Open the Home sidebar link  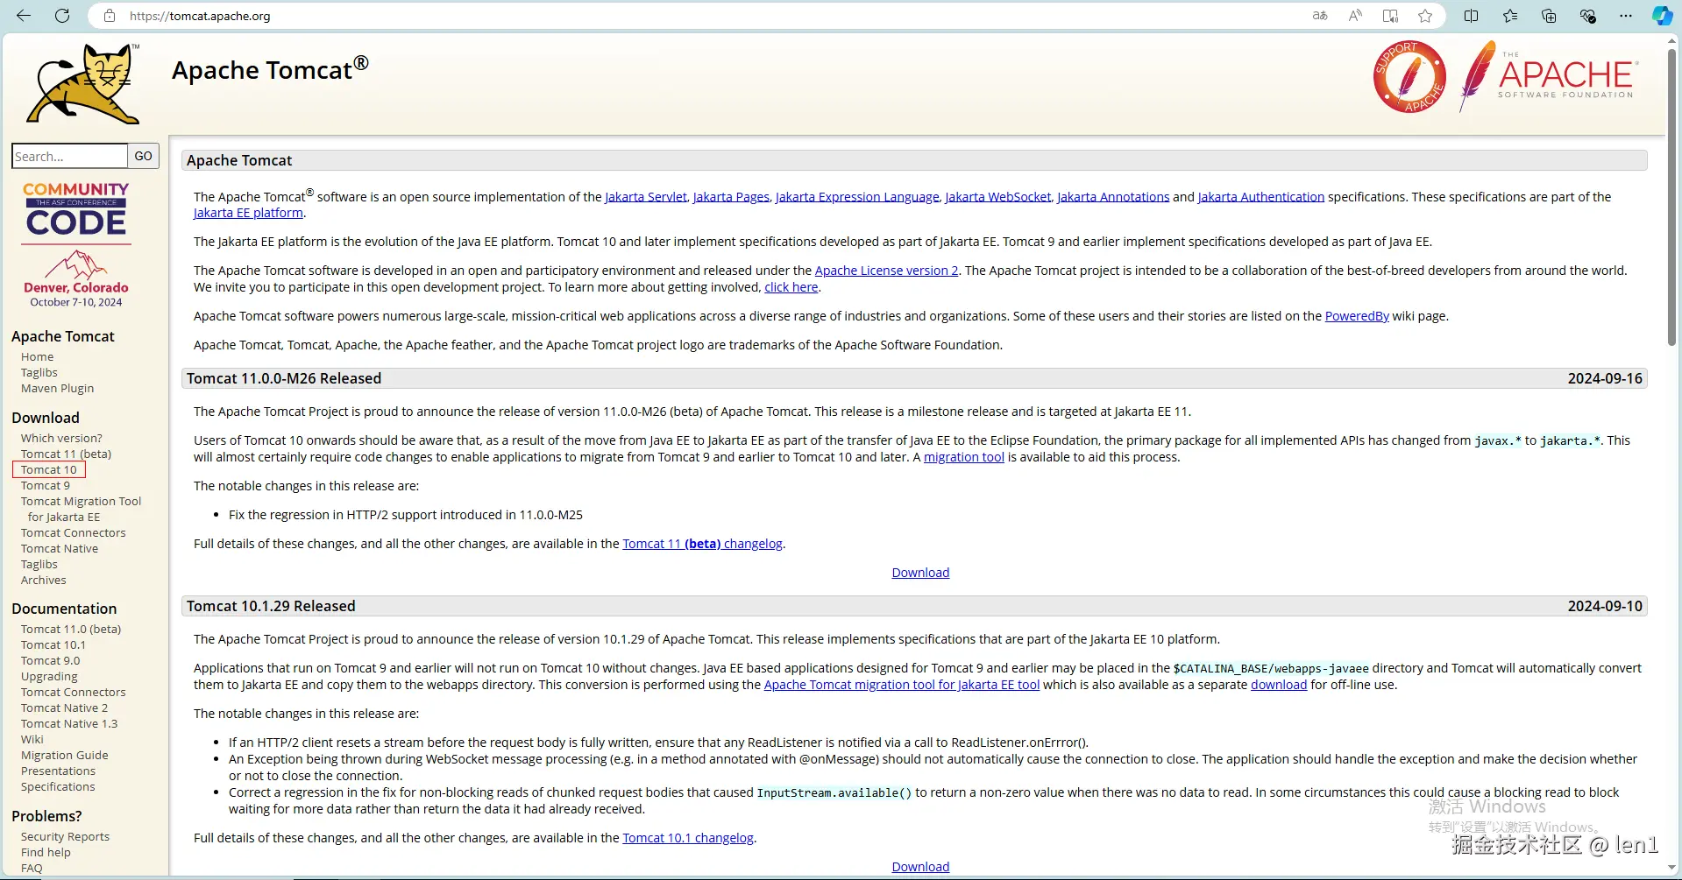tap(37, 356)
